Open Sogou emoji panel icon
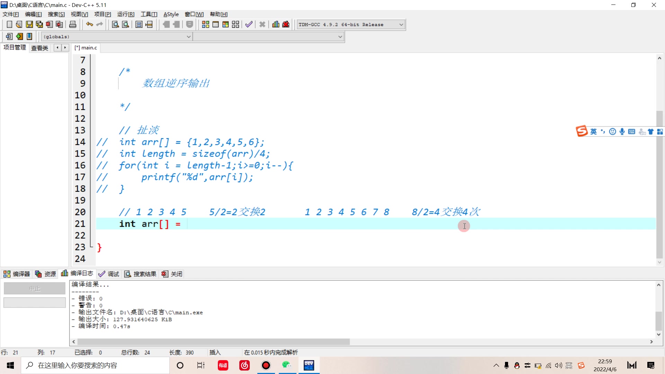 pos(613,132)
